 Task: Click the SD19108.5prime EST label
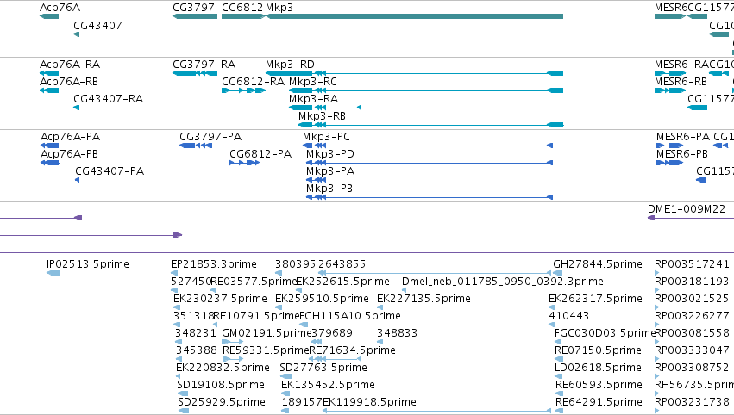[x=221, y=386]
